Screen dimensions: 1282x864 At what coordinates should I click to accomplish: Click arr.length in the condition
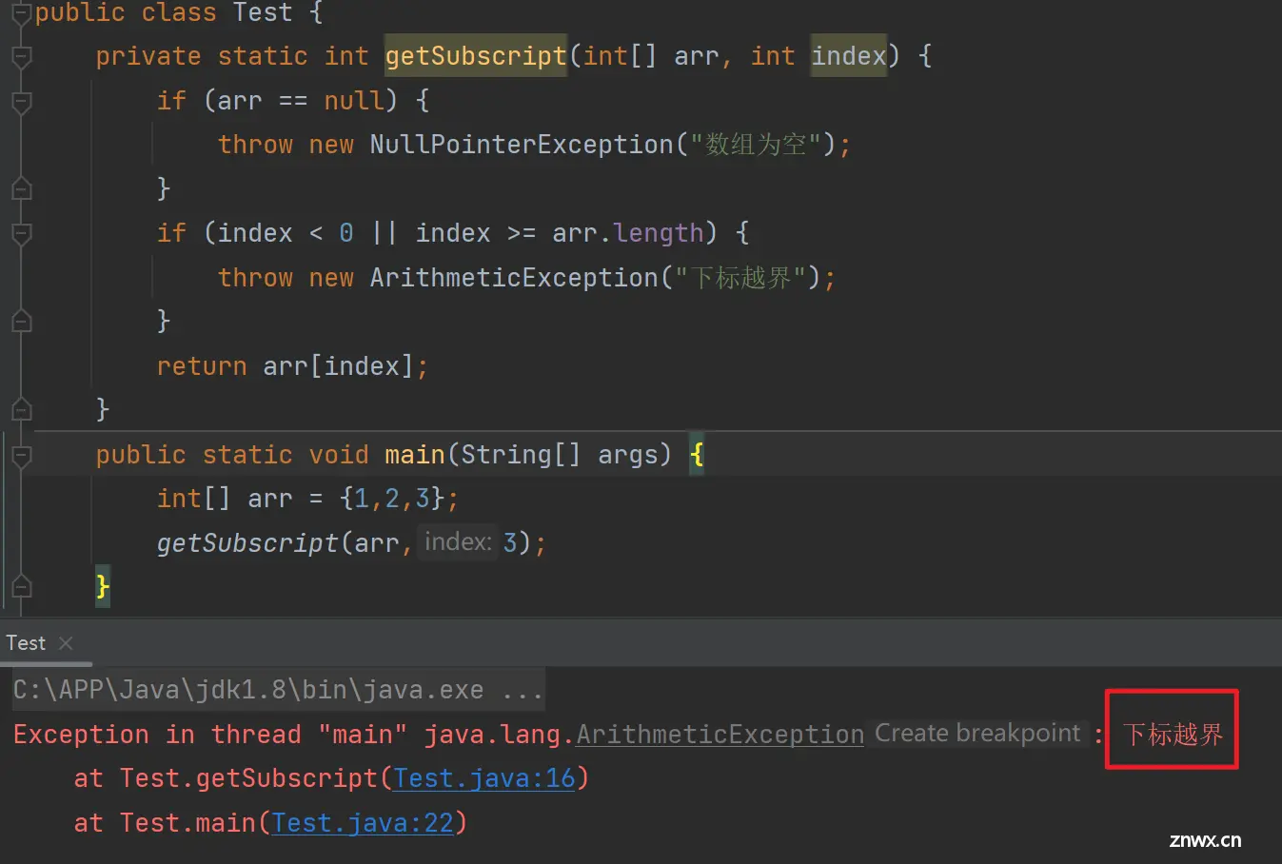[x=627, y=233]
